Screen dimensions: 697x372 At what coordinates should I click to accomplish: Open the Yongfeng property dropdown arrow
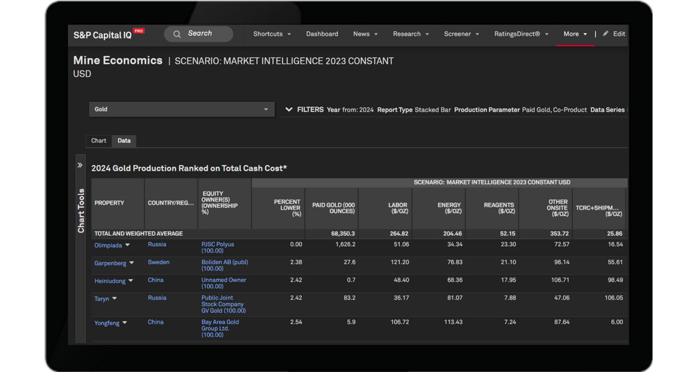125,323
